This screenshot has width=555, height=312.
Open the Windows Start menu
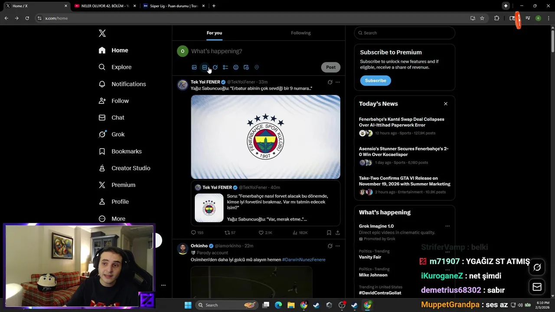pos(188,305)
